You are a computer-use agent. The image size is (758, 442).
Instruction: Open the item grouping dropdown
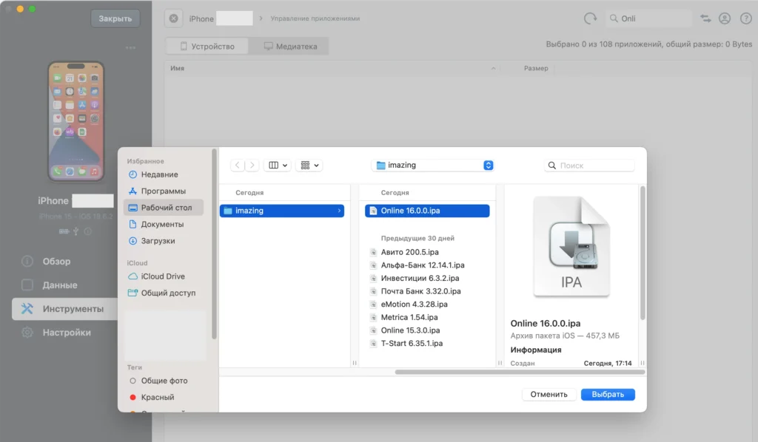tap(309, 165)
